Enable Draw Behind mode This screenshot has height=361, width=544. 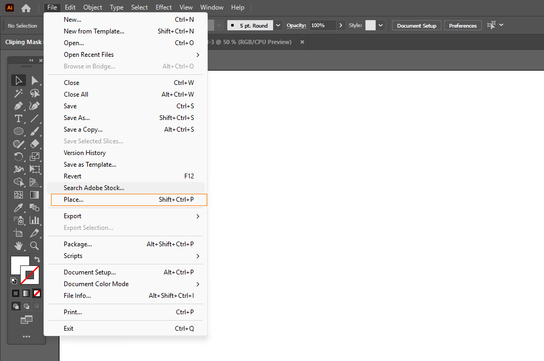[27, 306]
